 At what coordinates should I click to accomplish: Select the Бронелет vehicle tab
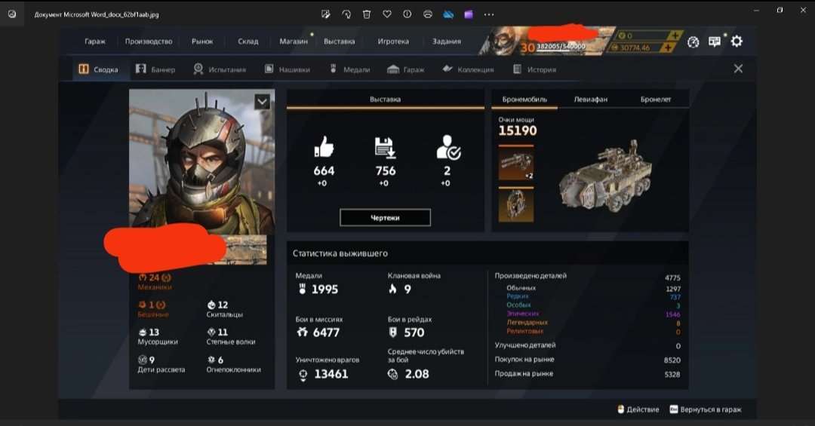tap(656, 99)
